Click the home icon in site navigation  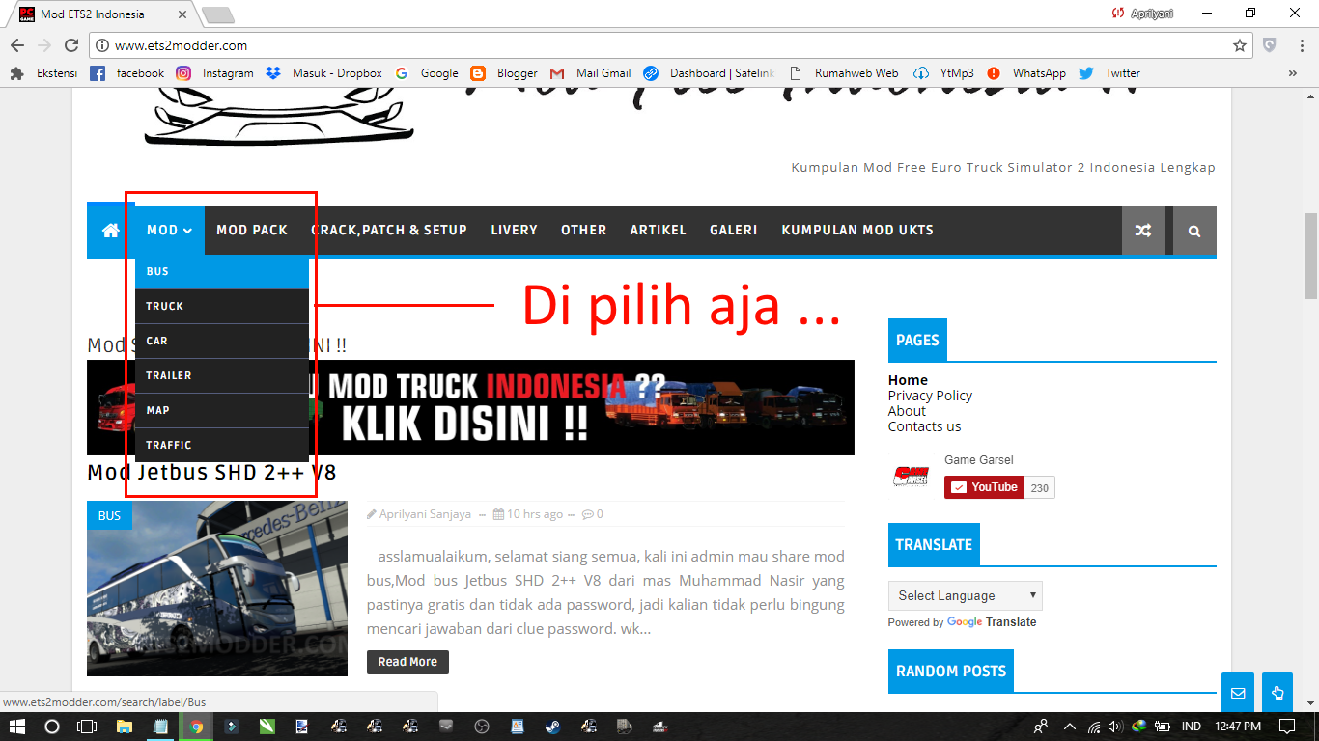(111, 231)
